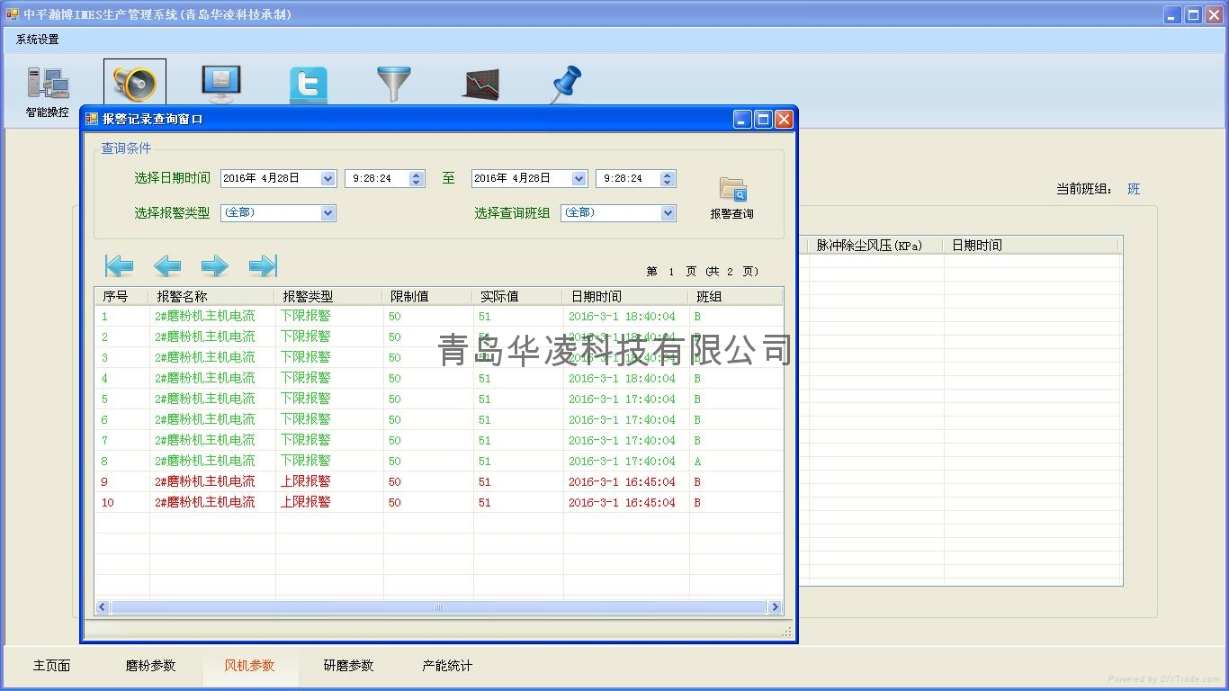This screenshot has width=1229, height=691.
Task: Switch to the 研磨参数 tab
Action: 349,666
